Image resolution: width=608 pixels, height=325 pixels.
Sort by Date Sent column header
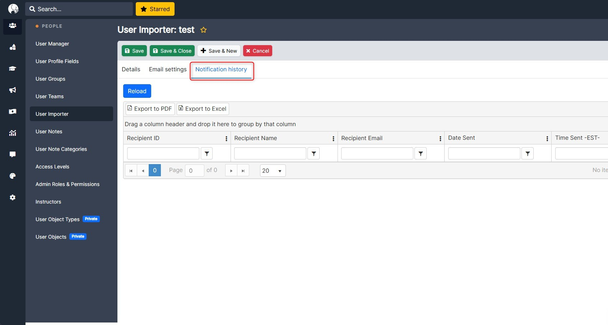click(461, 138)
